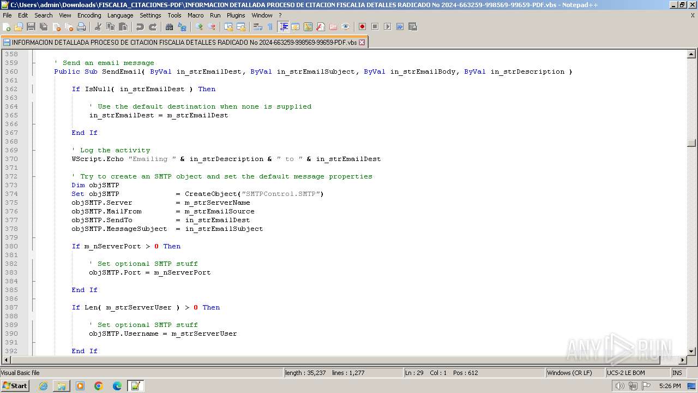Toggle synchronized vertical scrolling
Image resolution: width=698 pixels, height=393 pixels.
228,27
